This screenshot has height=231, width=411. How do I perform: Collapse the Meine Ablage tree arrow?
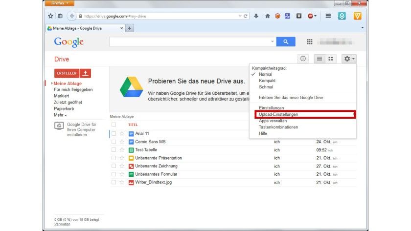coord(52,84)
